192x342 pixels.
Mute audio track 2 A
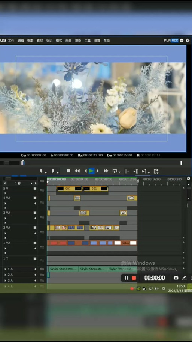35,275
